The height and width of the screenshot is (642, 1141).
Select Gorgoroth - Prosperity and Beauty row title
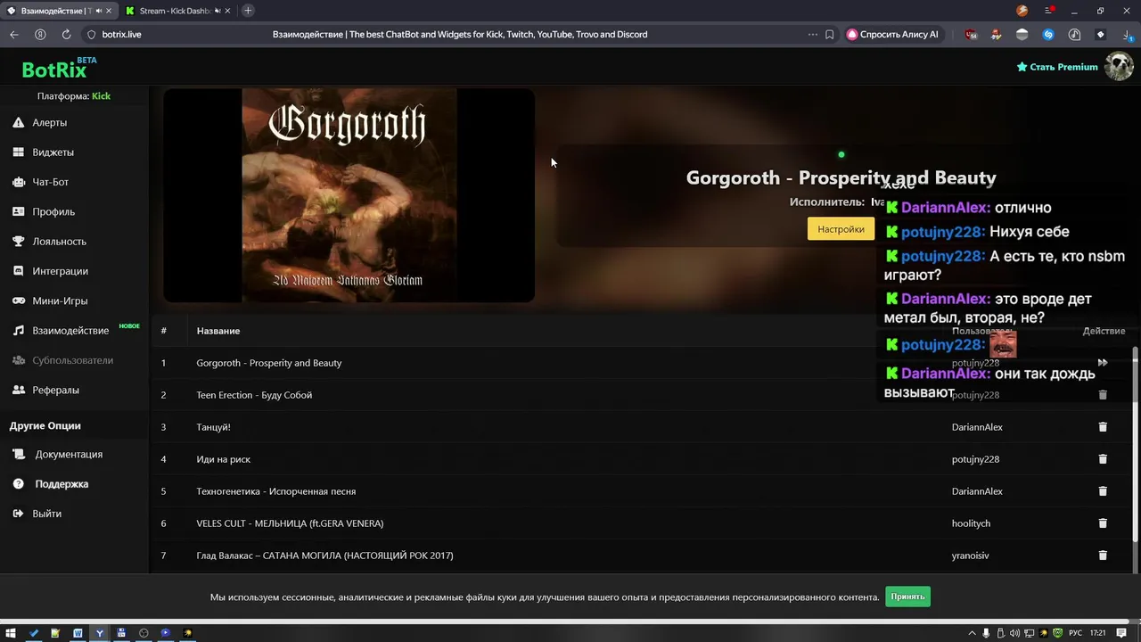click(x=269, y=363)
